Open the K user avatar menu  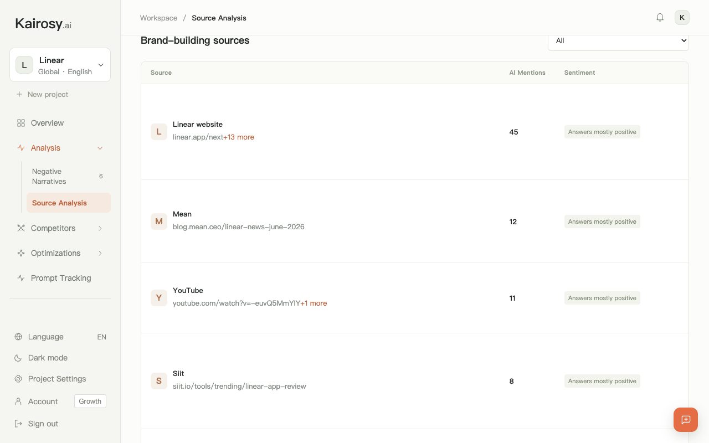click(682, 18)
